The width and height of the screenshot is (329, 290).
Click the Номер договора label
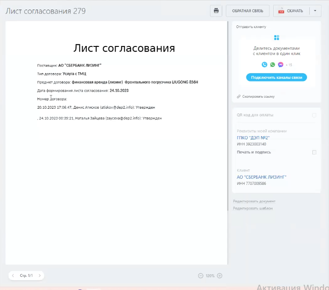click(52, 99)
